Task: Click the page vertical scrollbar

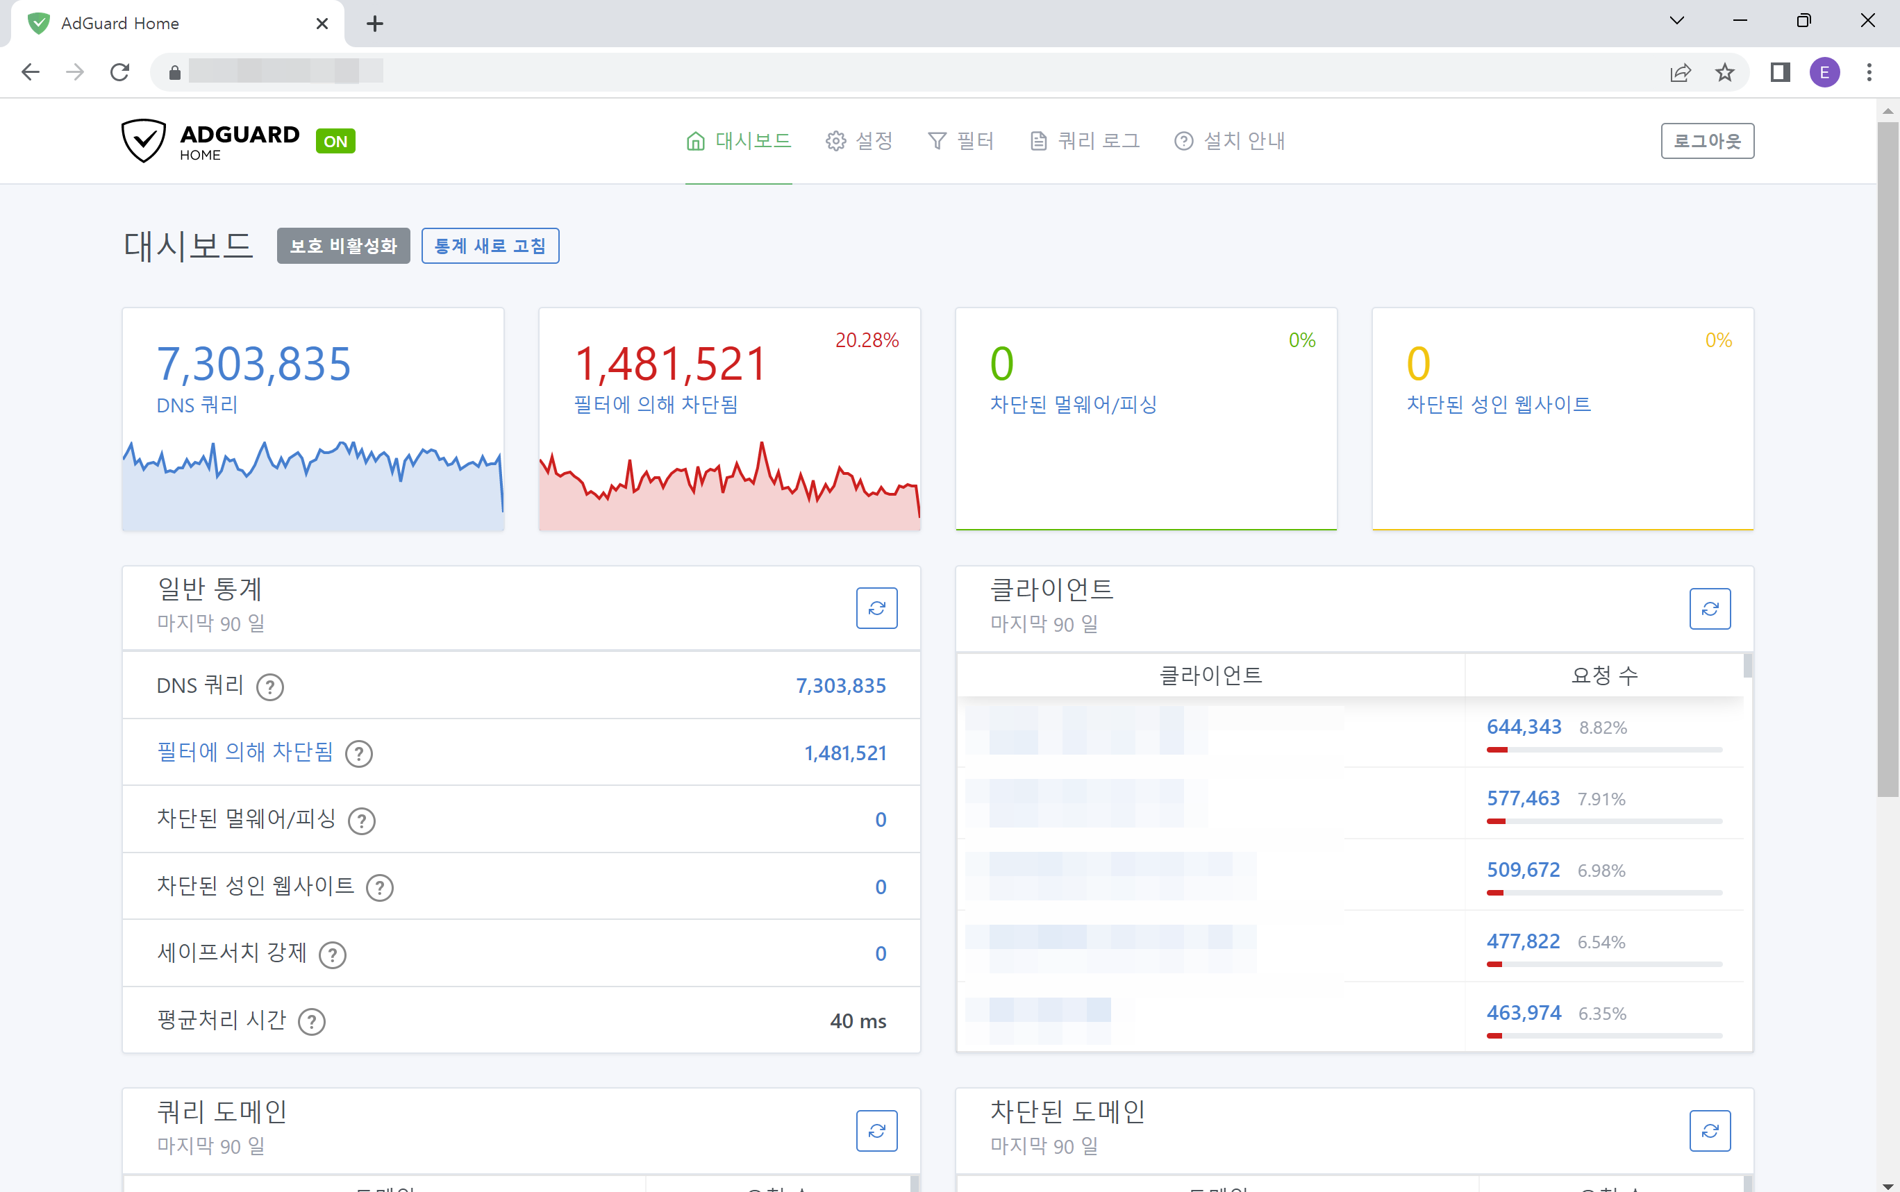Action: click(1887, 458)
